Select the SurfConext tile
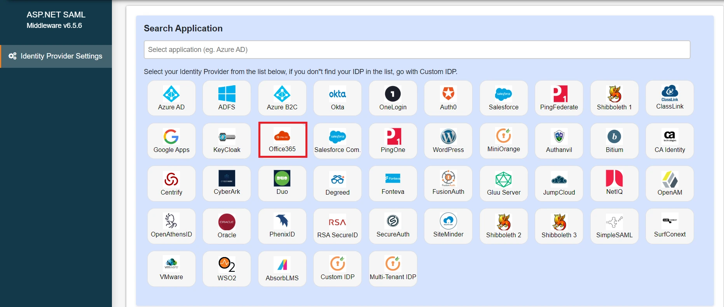 click(670, 226)
